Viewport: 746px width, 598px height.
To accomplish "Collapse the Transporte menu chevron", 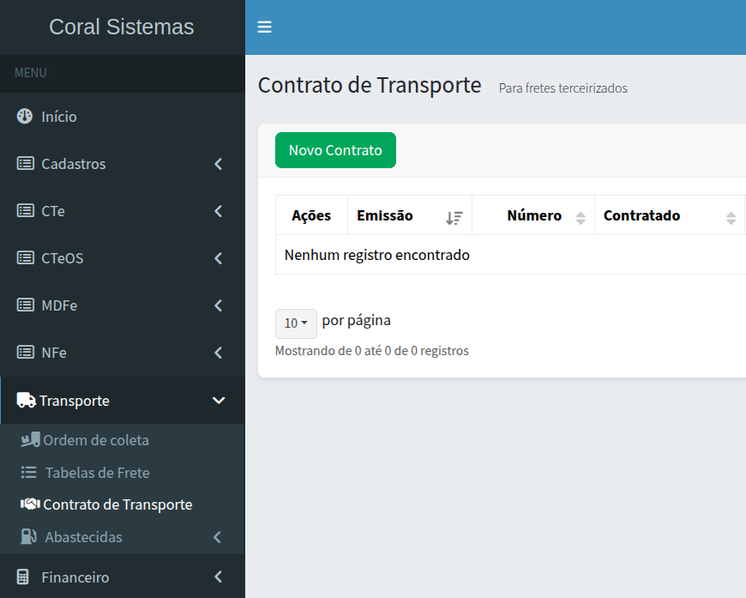I will pos(218,401).
